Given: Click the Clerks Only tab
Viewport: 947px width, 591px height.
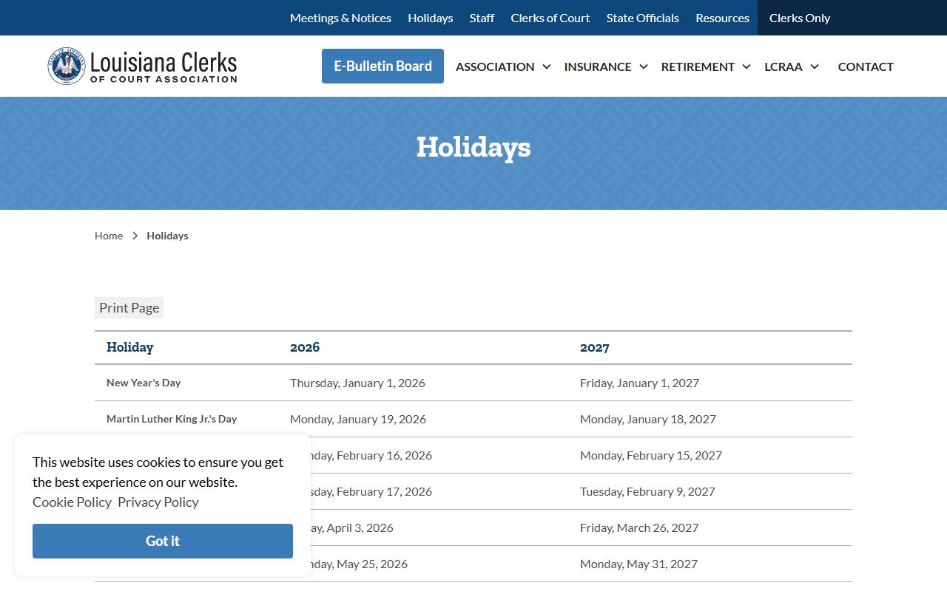Looking at the screenshot, I should [x=800, y=18].
